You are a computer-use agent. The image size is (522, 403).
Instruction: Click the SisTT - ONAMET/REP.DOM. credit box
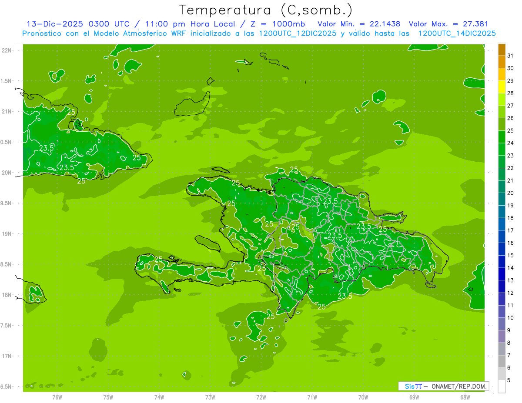coord(444,386)
